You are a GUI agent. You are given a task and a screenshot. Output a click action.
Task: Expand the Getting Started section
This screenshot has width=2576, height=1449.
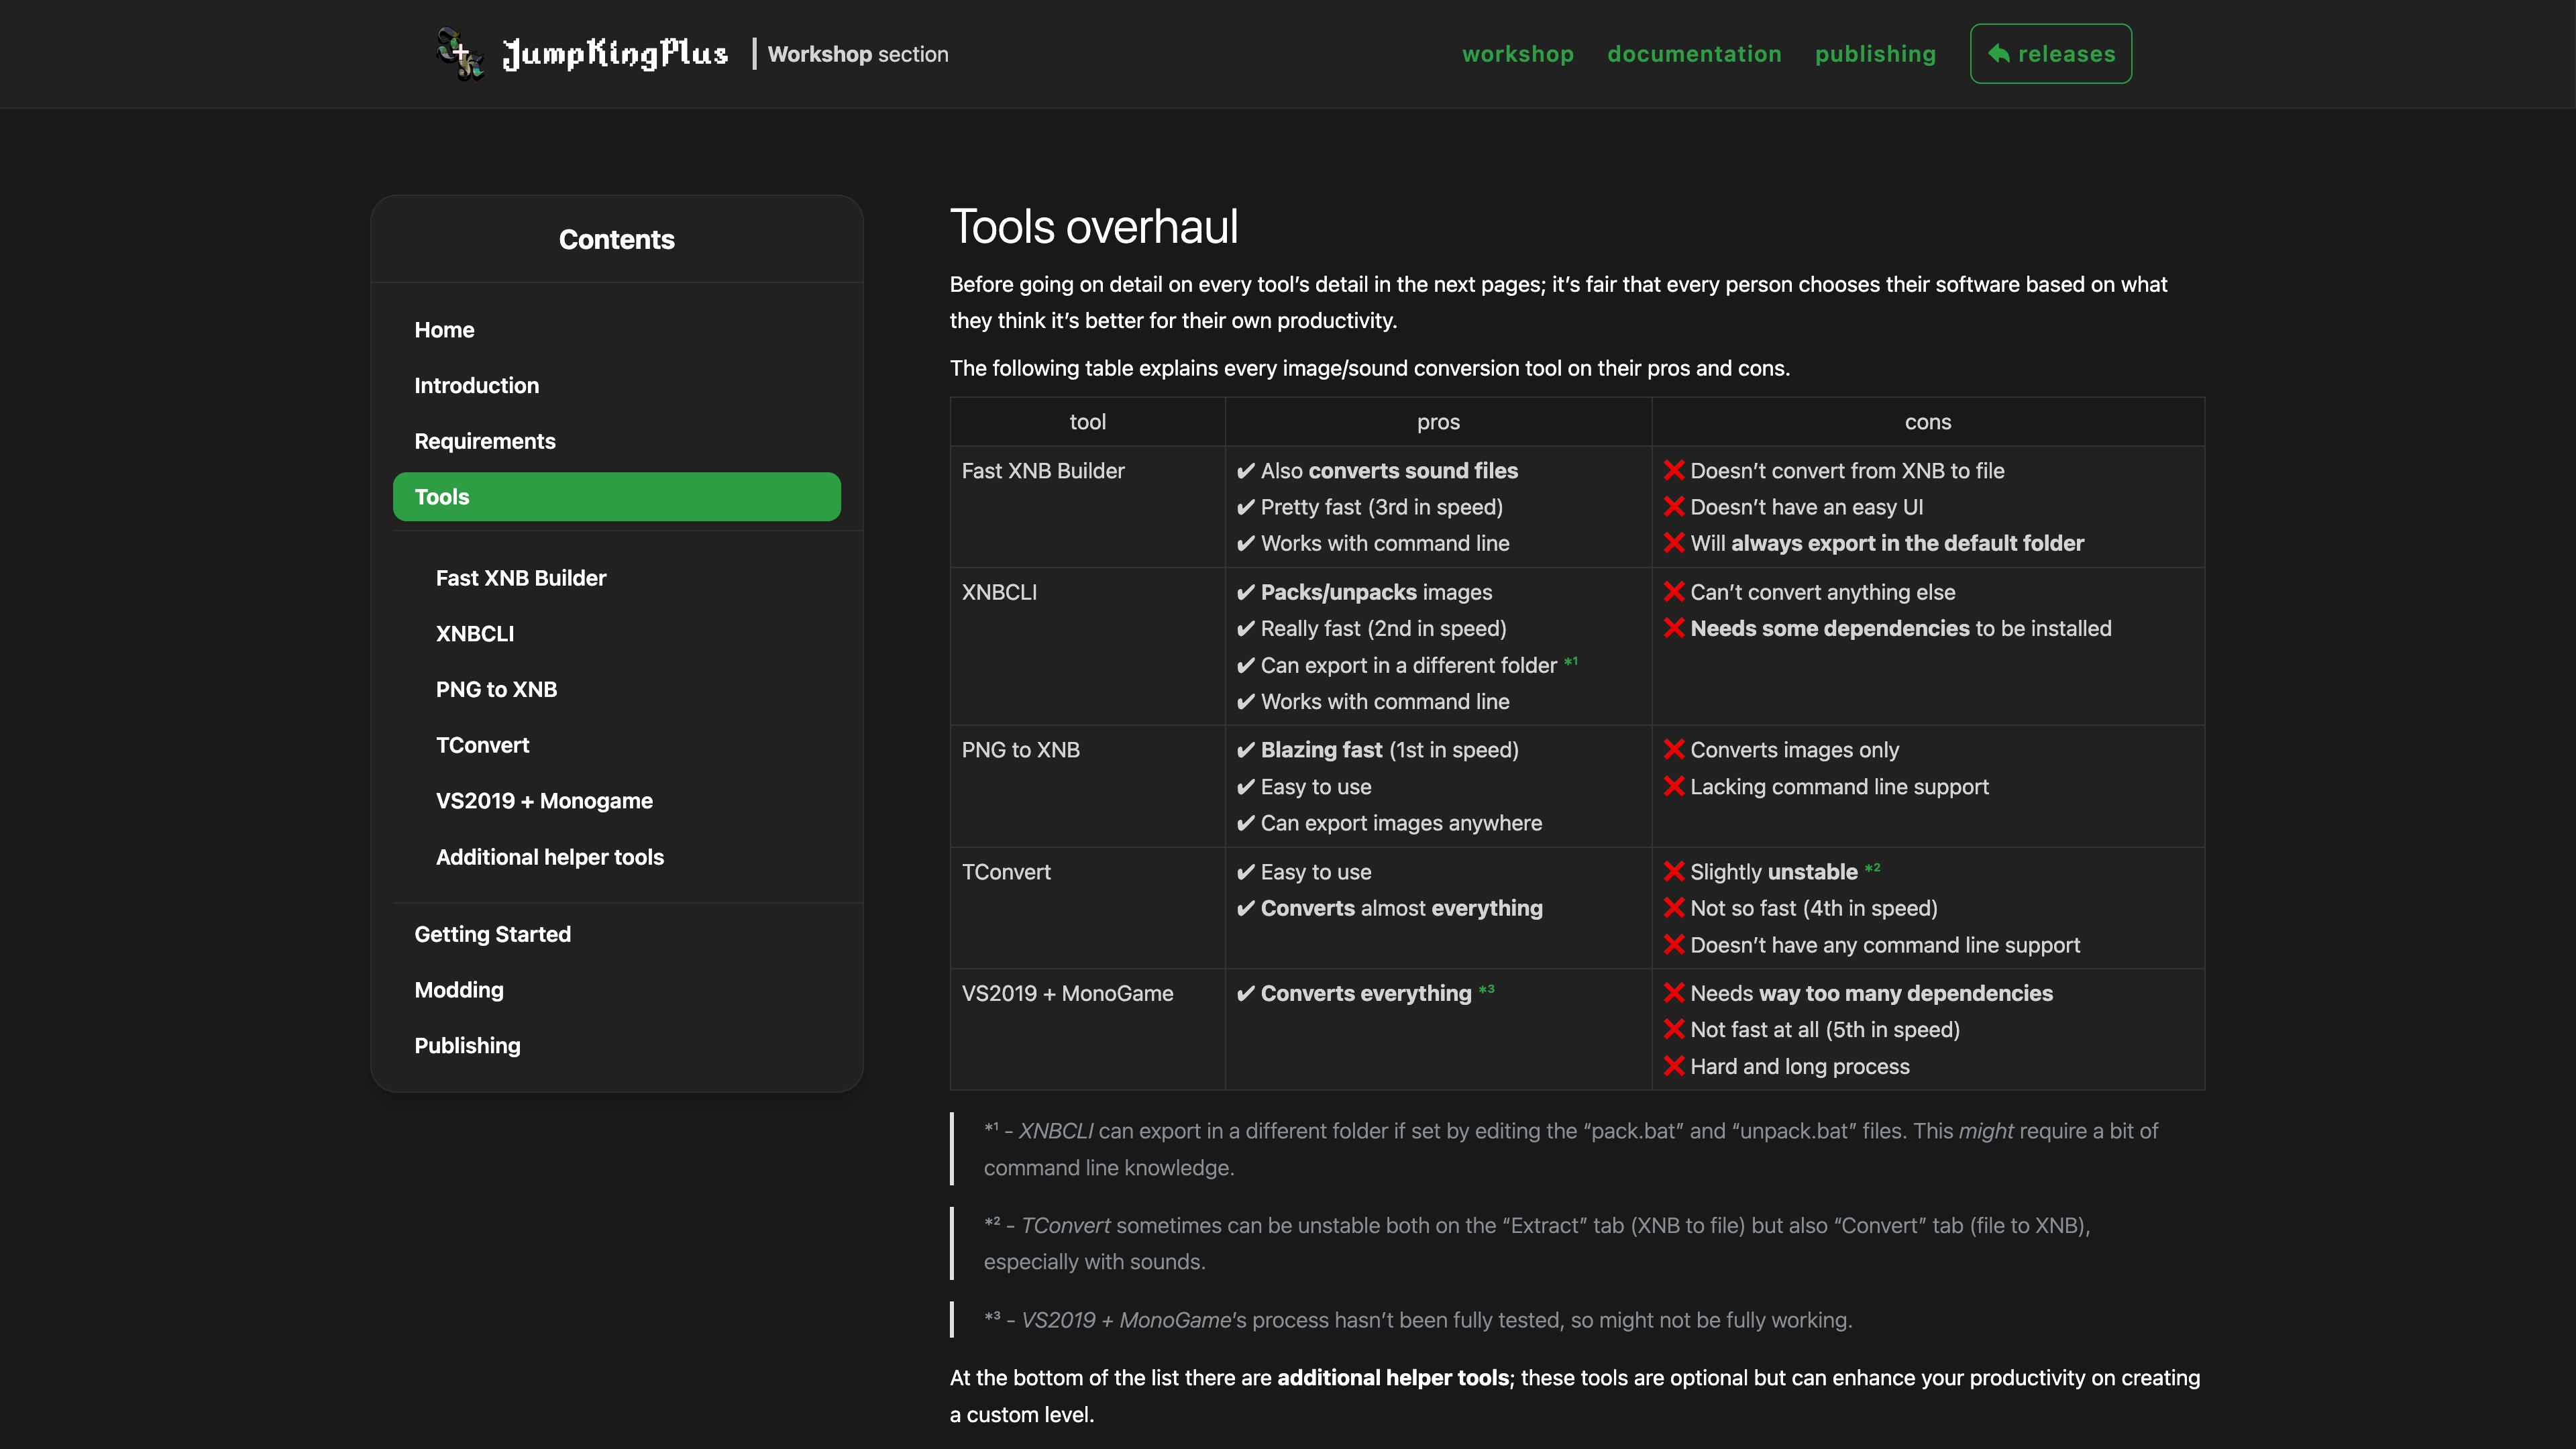click(x=492, y=934)
